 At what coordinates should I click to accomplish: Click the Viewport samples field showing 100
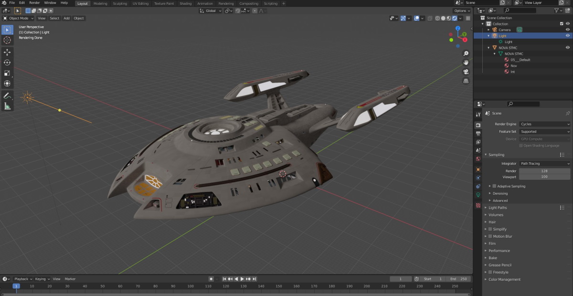coord(545,177)
